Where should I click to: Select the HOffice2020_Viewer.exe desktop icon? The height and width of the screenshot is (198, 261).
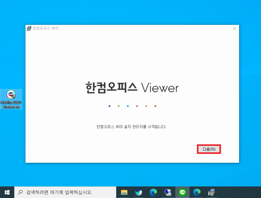click(x=11, y=99)
